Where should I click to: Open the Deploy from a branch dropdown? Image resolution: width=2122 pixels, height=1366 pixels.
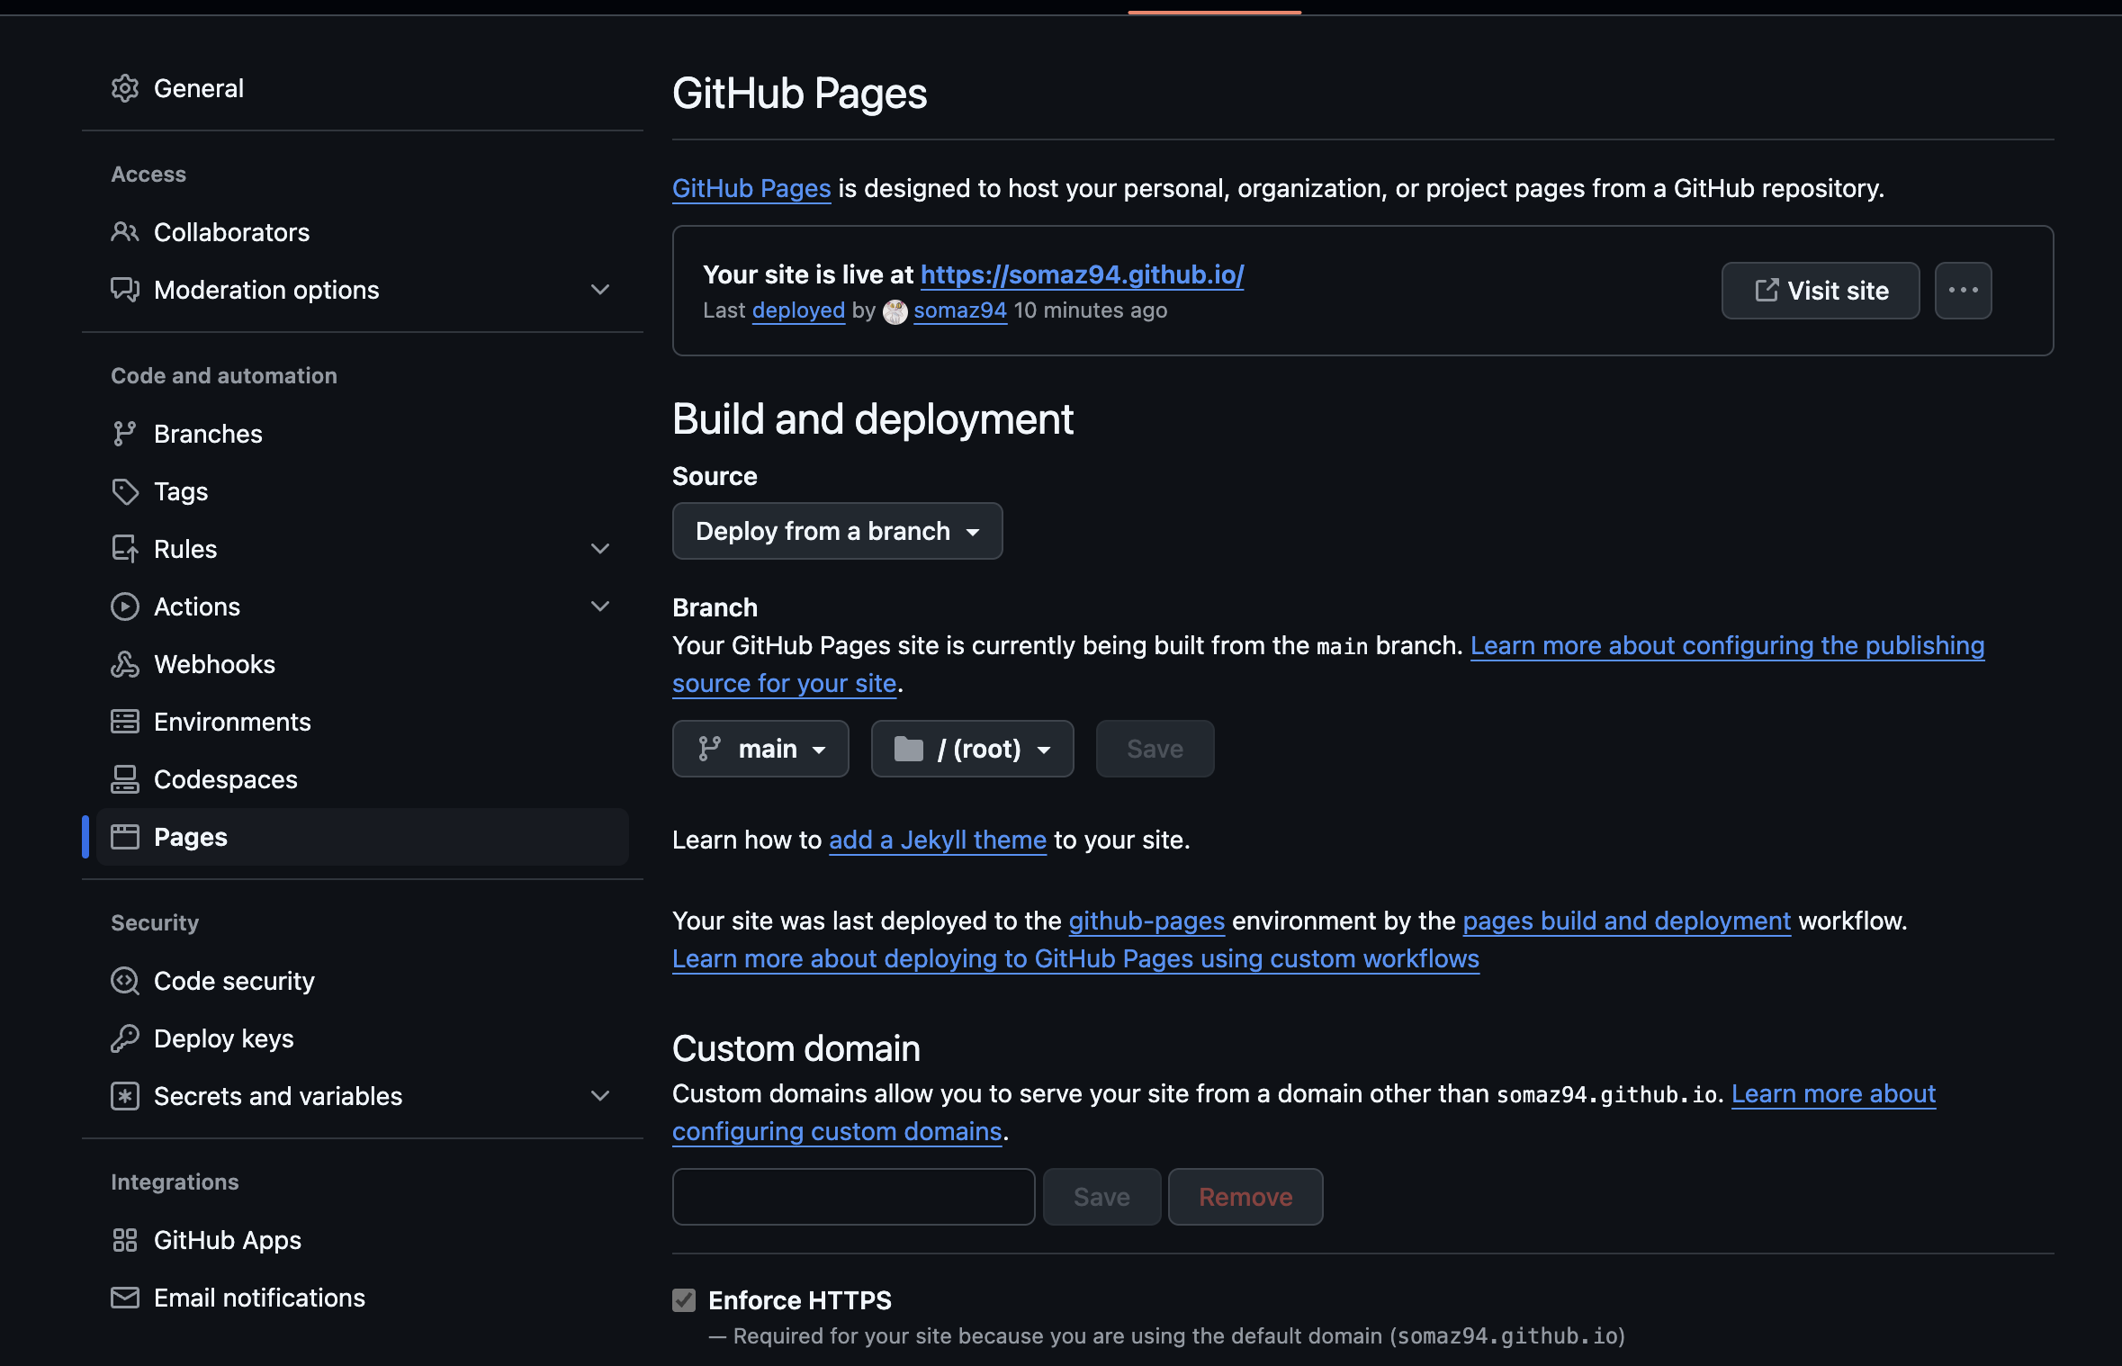coord(837,531)
